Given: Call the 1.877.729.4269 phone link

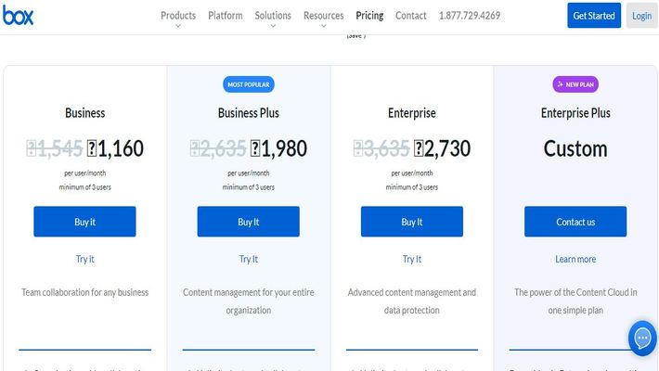Looking at the screenshot, I should 470,16.
